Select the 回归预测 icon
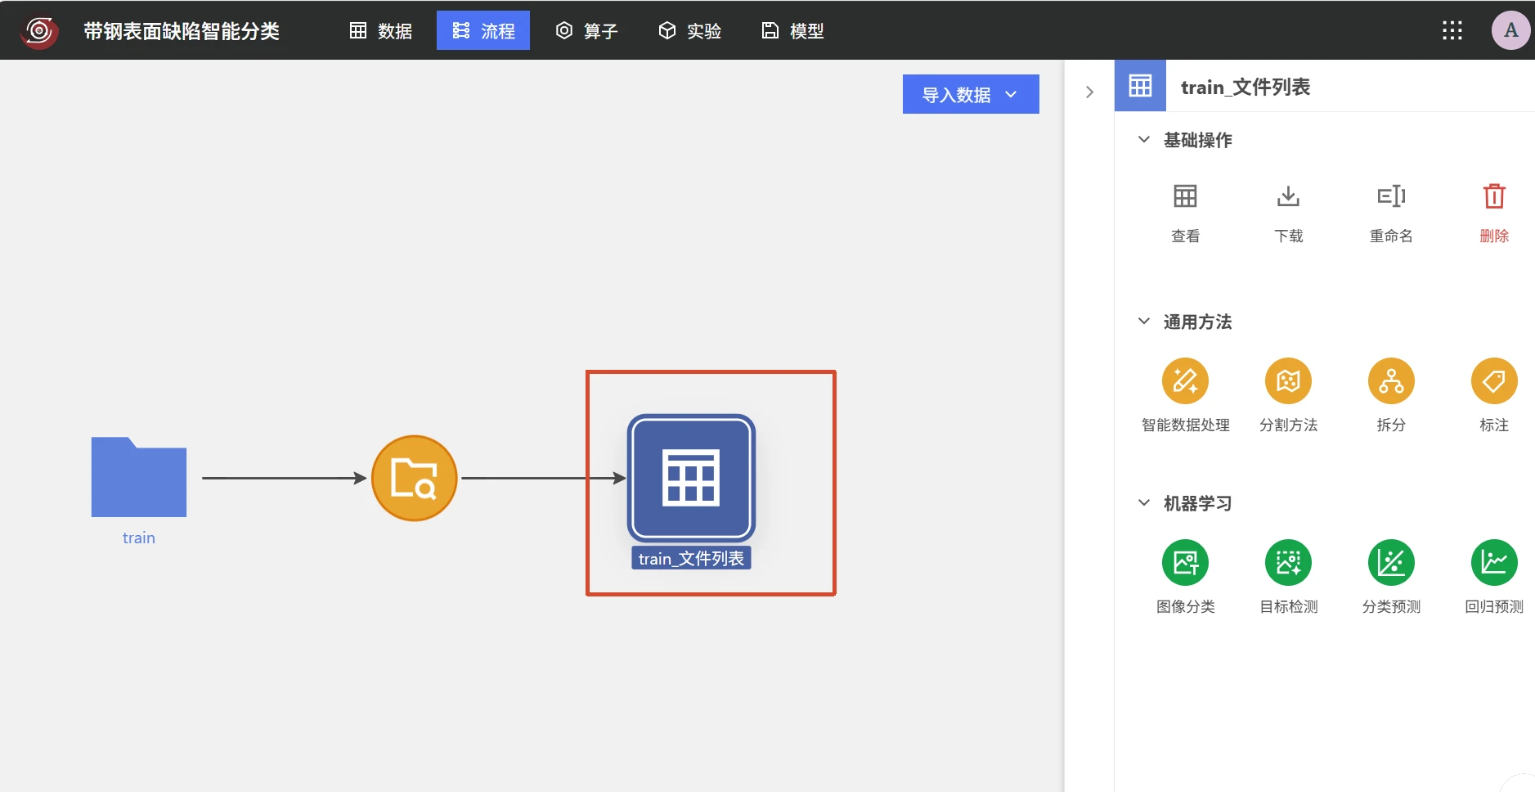1535x792 pixels. pyautogui.click(x=1494, y=563)
